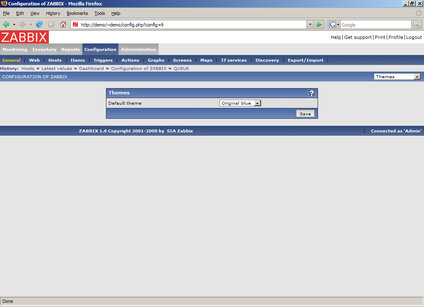Click the Zabbix favicon in address bar
424x307 pixels.
coord(75,24)
